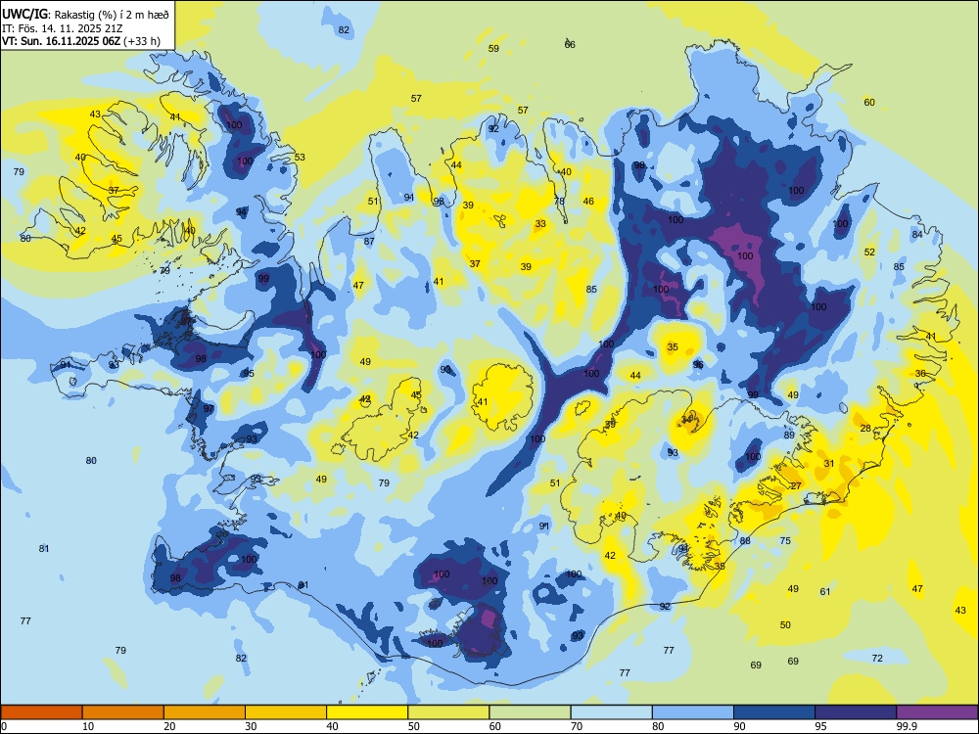
Task: Click the map value '46' in the north
Action: point(588,201)
